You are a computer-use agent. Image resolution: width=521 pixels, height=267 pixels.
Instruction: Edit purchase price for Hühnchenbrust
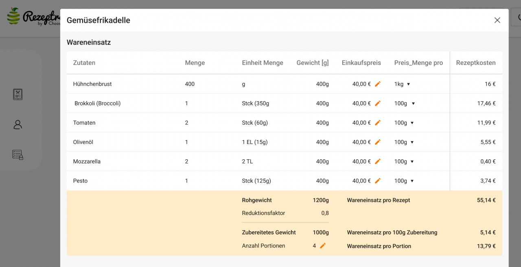click(x=378, y=84)
